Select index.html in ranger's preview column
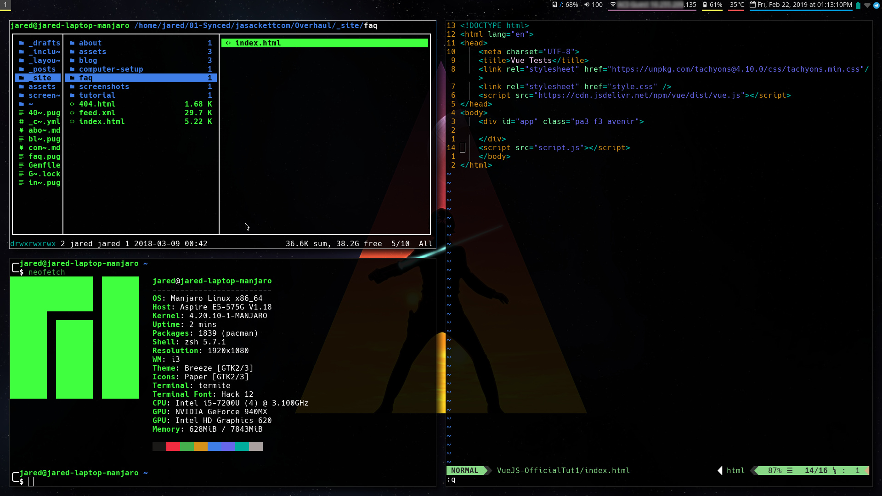The image size is (882, 496). tap(325, 43)
